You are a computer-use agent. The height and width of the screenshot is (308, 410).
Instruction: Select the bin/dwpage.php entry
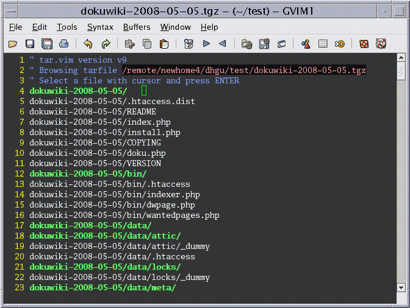pos(112,205)
